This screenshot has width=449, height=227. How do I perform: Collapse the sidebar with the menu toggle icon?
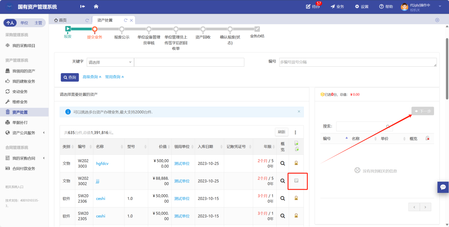tap(83, 7)
